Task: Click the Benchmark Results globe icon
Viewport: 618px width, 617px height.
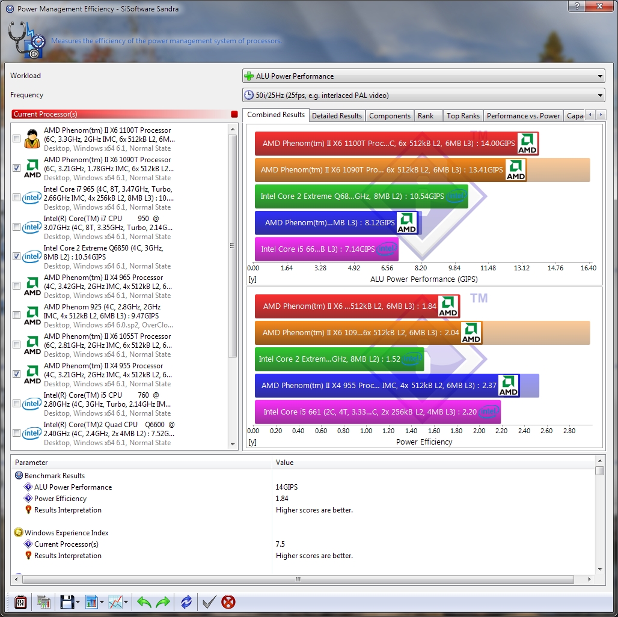Action: [x=19, y=475]
